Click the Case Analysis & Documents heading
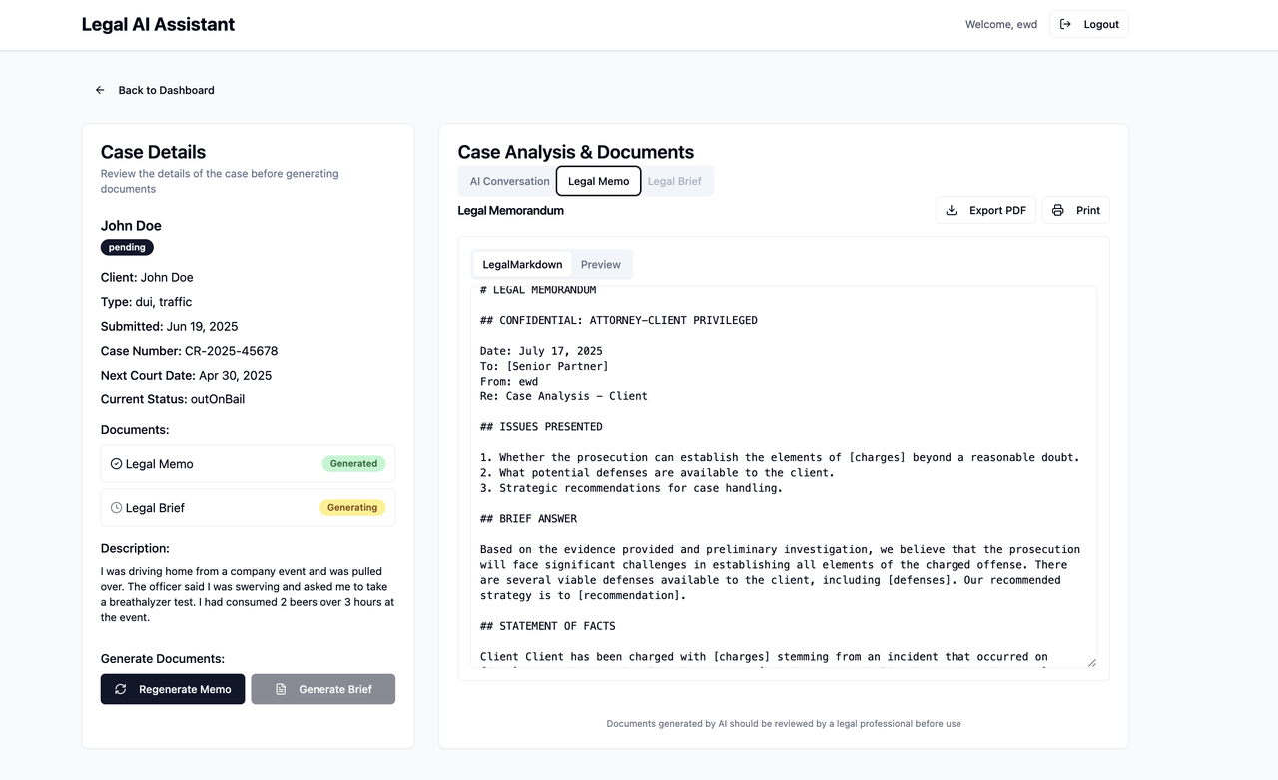Viewport: 1278px width, 780px height. coord(576,152)
